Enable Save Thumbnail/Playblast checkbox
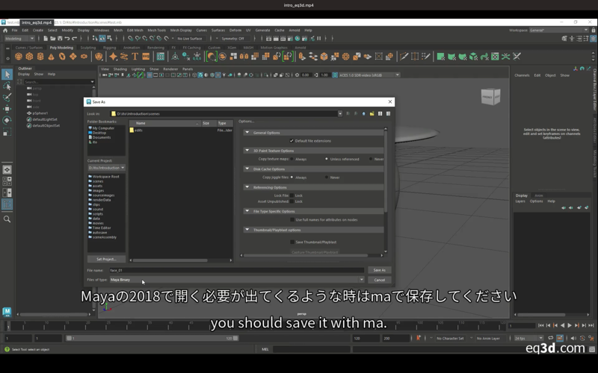Image resolution: width=598 pixels, height=373 pixels. 292,242
